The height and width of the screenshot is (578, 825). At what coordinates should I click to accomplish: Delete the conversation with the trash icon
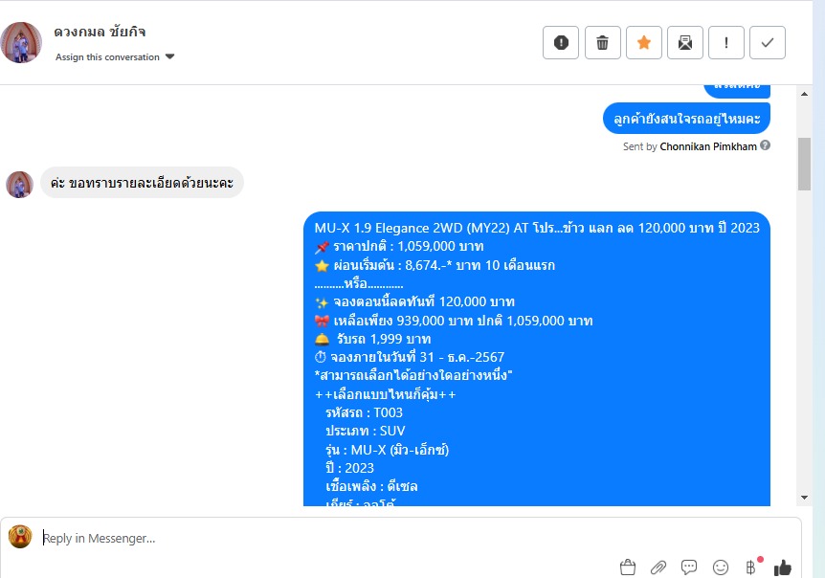pyautogui.click(x=602, y=43)
